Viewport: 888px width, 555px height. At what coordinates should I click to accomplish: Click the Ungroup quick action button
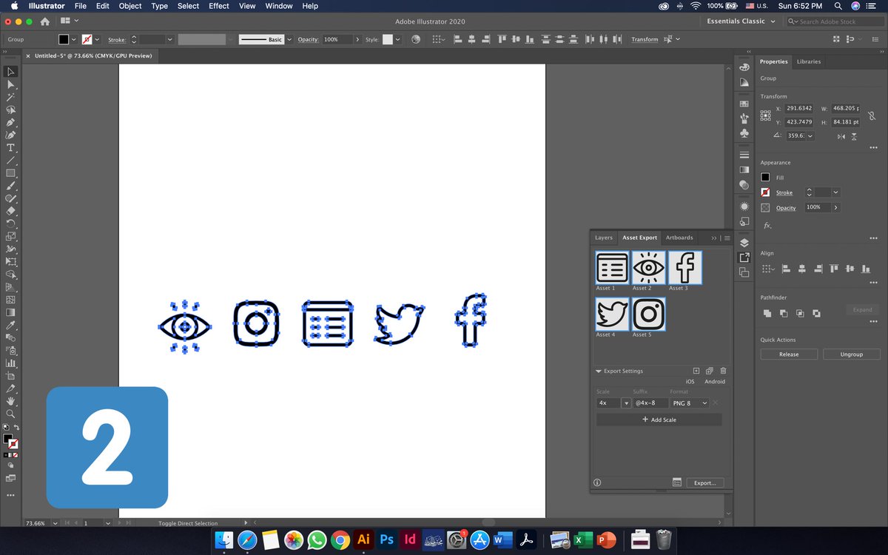[852, 354]
